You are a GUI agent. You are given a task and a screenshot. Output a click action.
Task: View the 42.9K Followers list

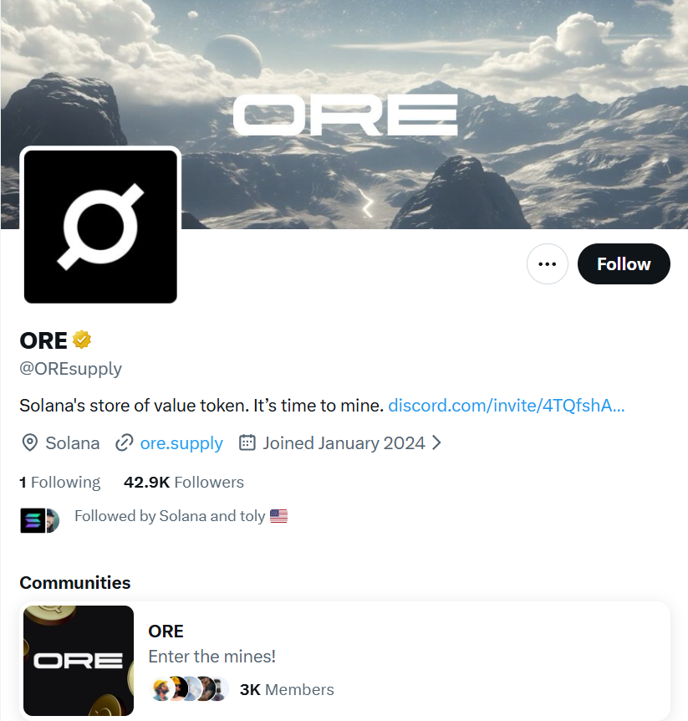click(184, 483)
